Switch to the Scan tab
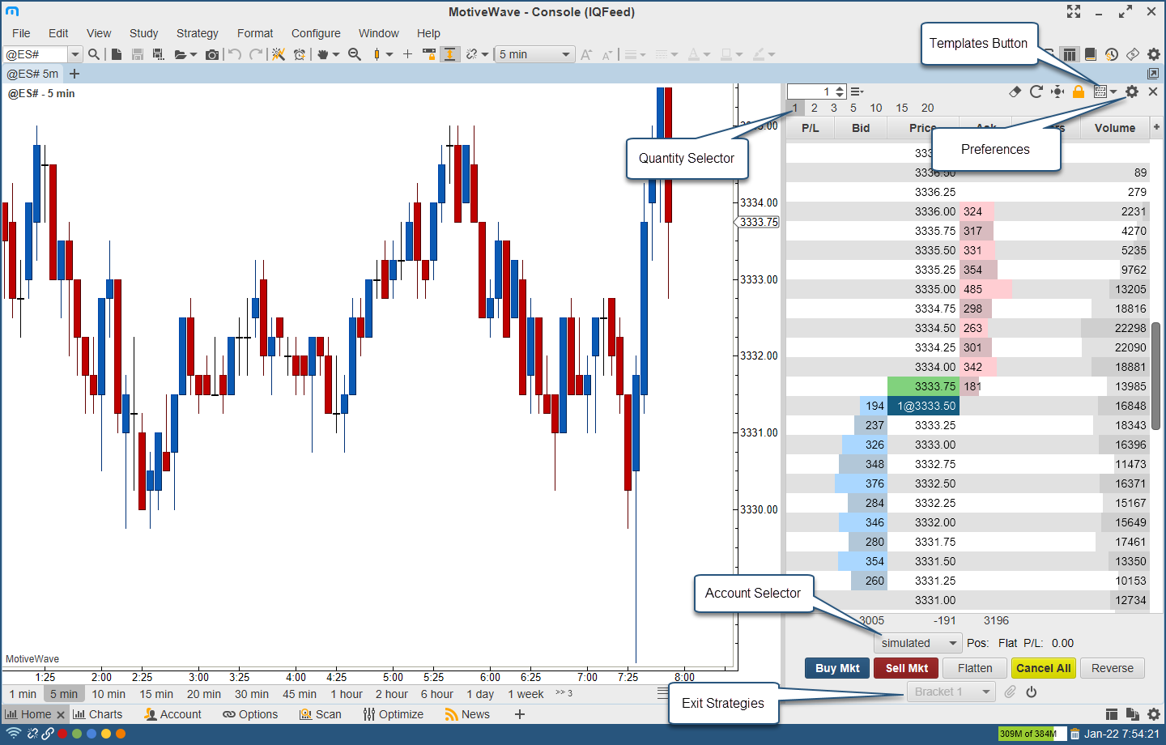This screenshot has height=745, width=1166. [321, 714]
